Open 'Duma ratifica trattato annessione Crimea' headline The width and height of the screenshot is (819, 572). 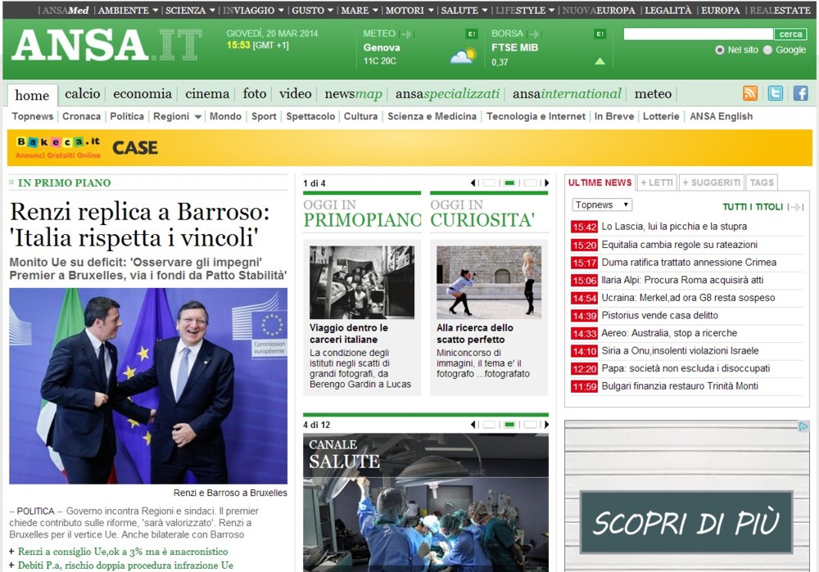coord(689,263)
